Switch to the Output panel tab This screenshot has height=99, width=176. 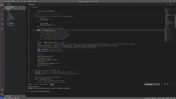pos(36,84)
